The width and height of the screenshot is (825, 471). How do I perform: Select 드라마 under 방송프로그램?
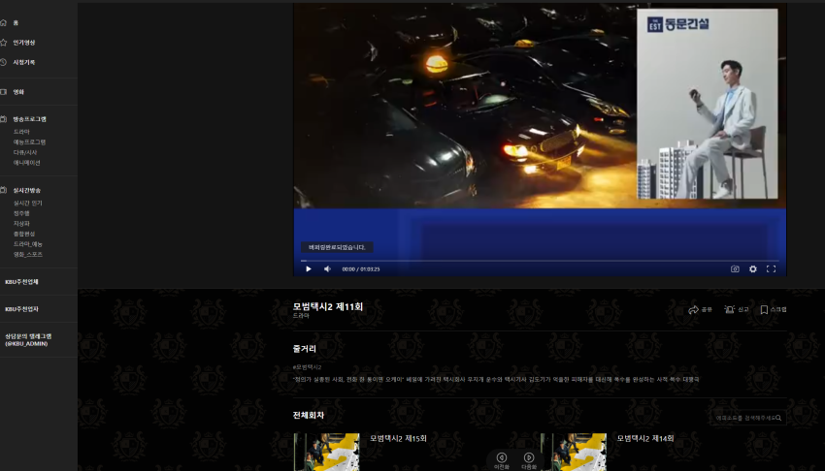pyautogui.click(x=21, y=132)
